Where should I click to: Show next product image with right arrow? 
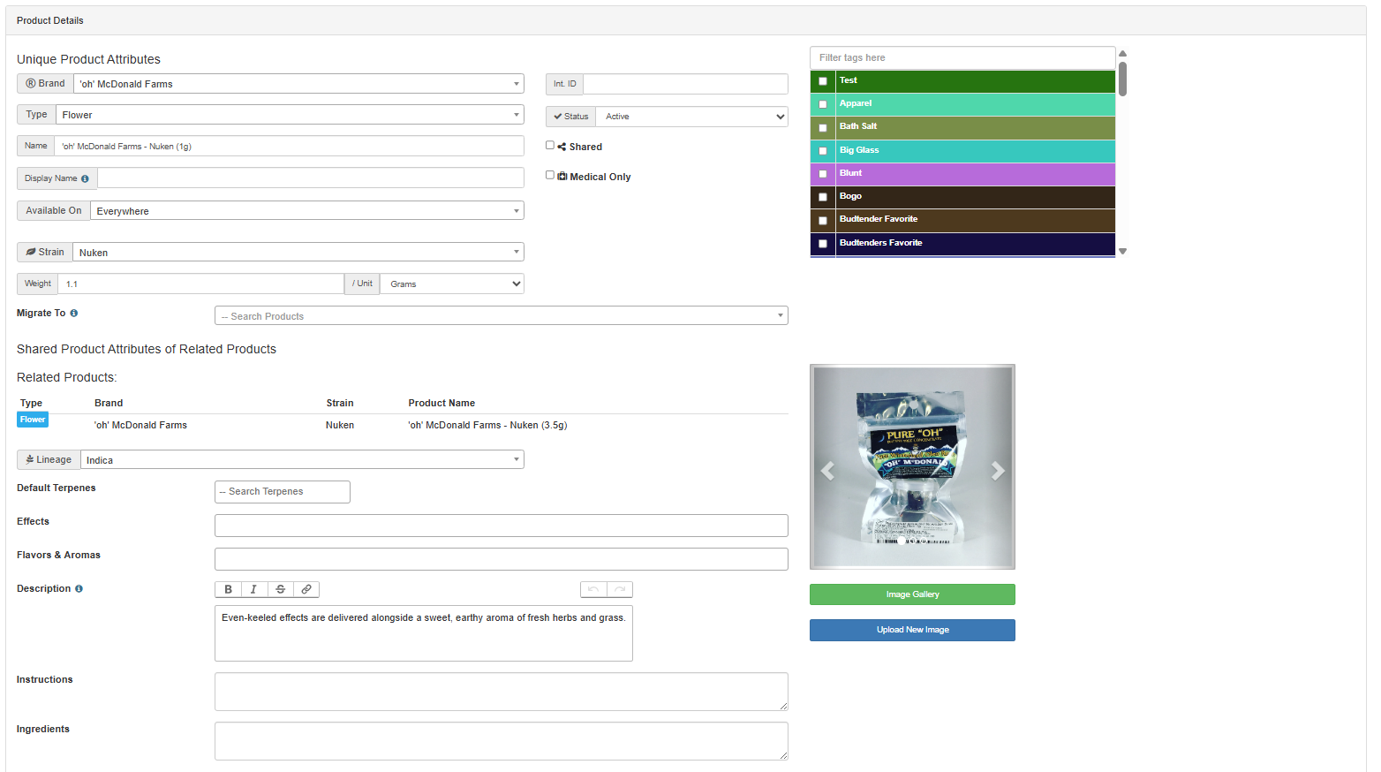998,471
